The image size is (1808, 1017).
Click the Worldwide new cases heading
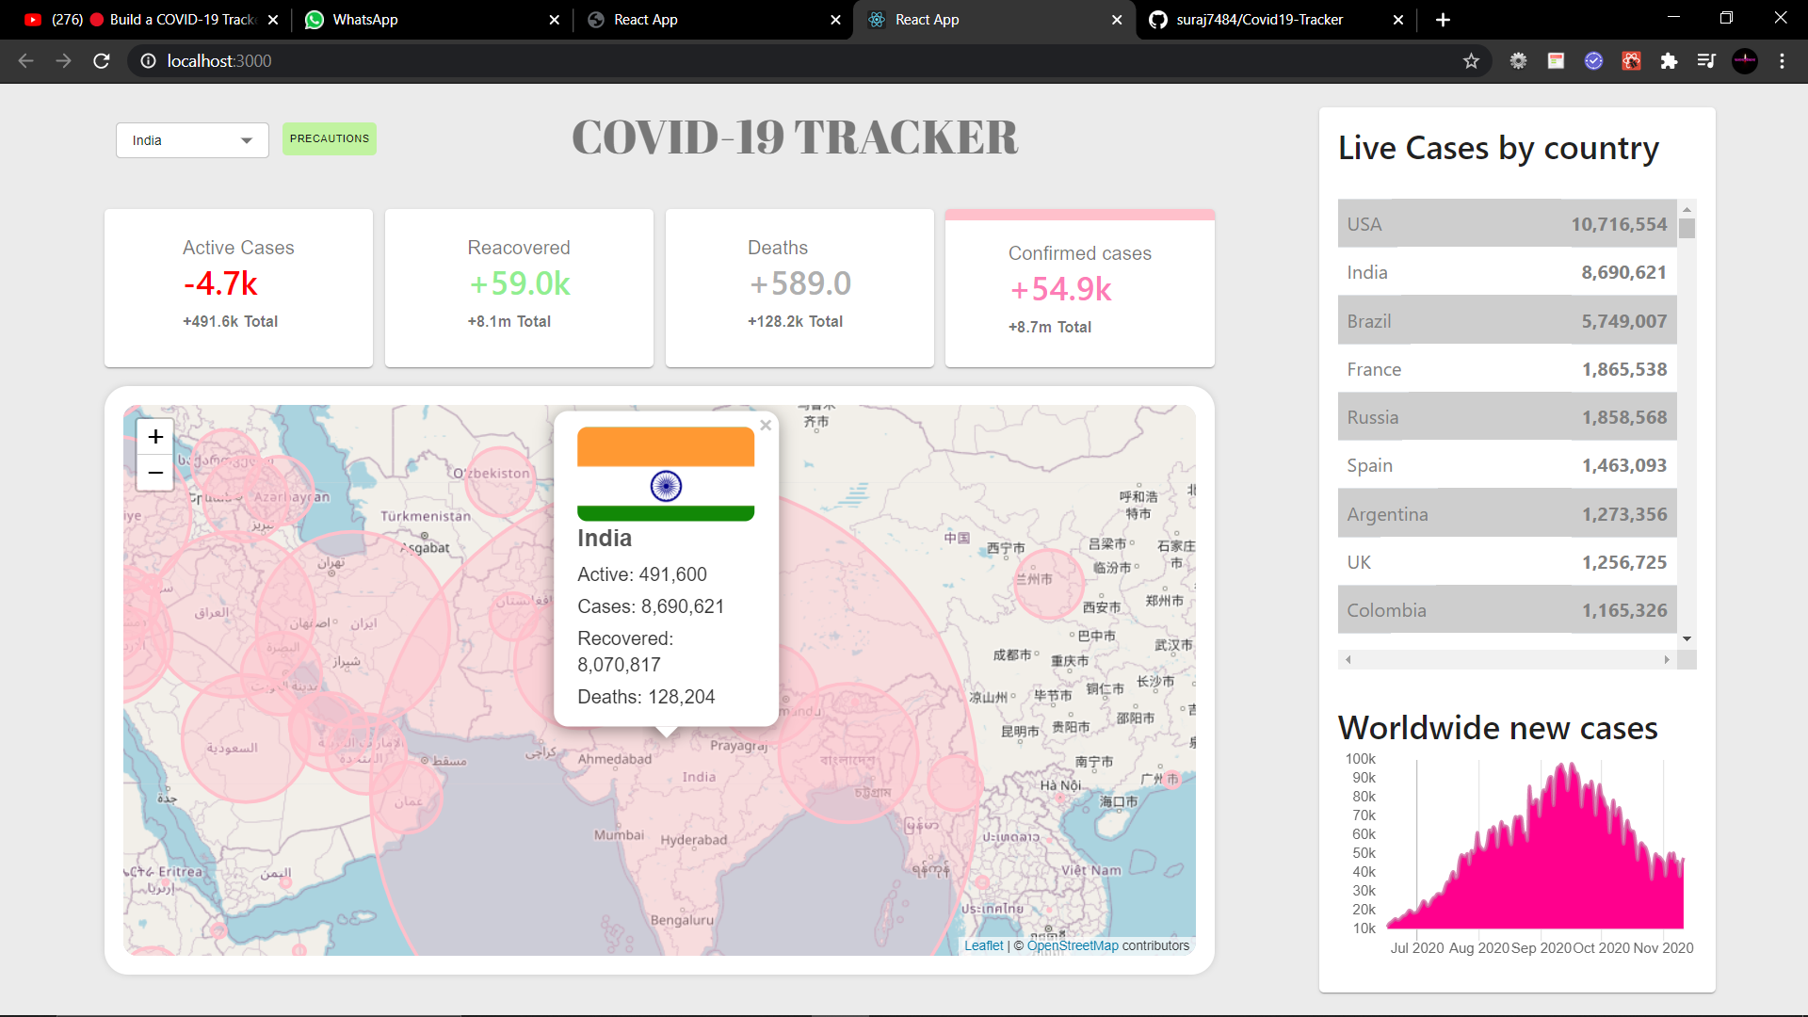click(1497, 728)
